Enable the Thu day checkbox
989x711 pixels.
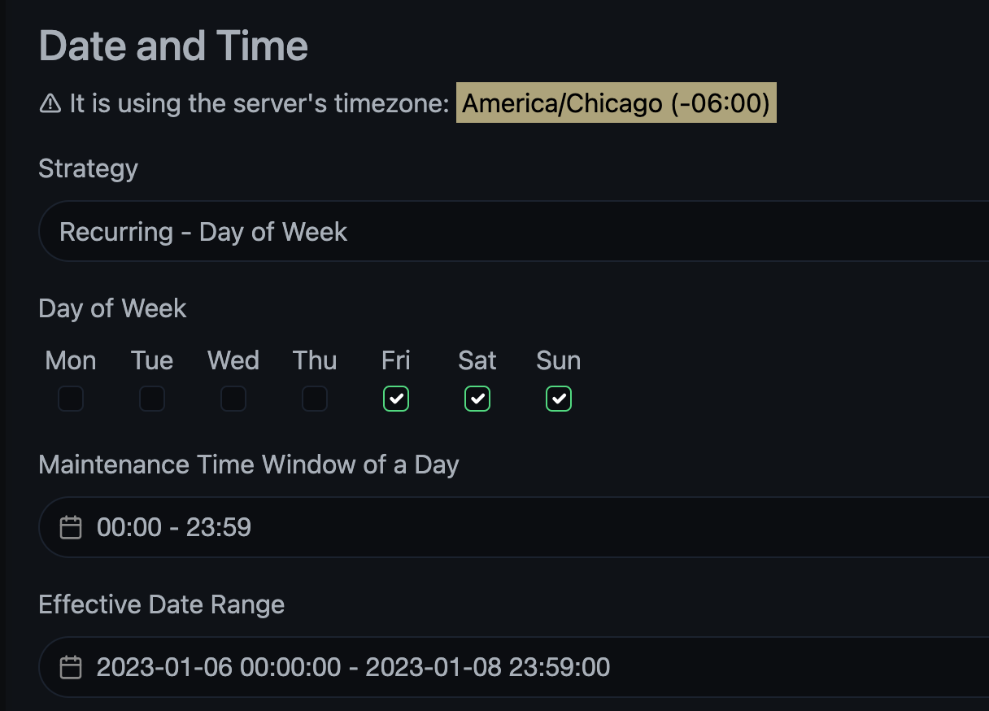315,399
